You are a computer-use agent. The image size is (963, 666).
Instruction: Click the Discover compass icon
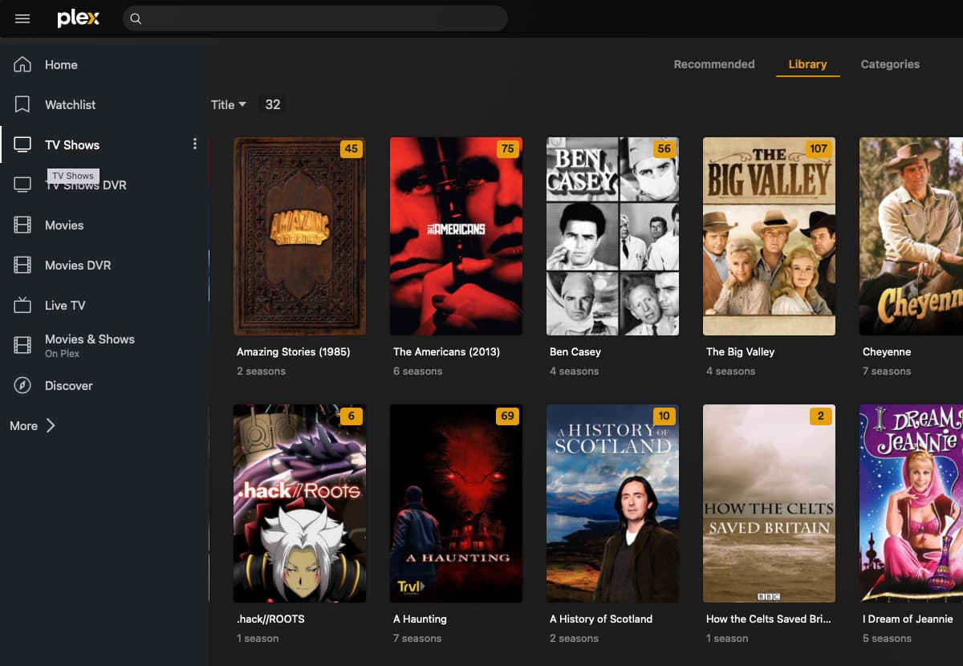point(22,386)
